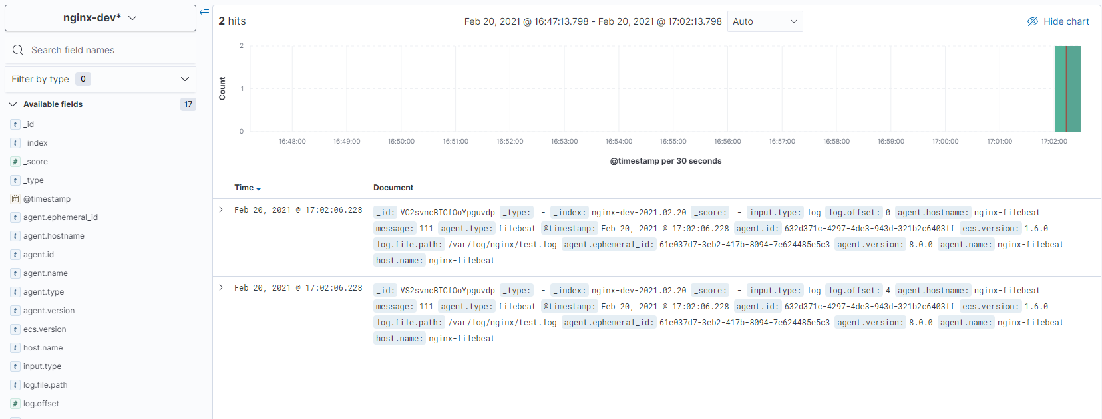Select the log.offset field name in sidebar
This screenshot has width=1102, height=419.
(41, 404)
